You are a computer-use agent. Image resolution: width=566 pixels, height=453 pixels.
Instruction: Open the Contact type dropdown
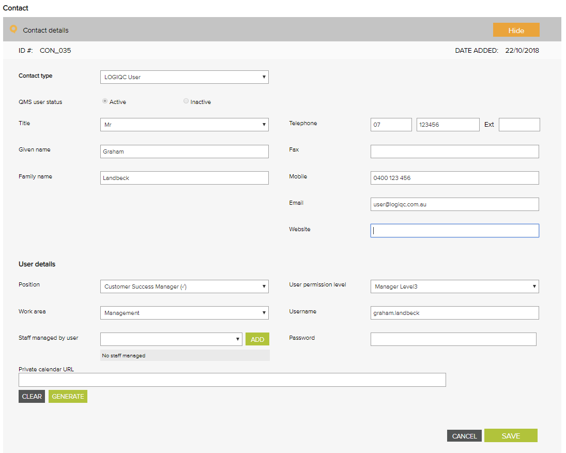(184, 77)
